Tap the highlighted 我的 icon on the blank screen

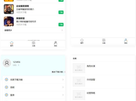(x=126, y=40)
